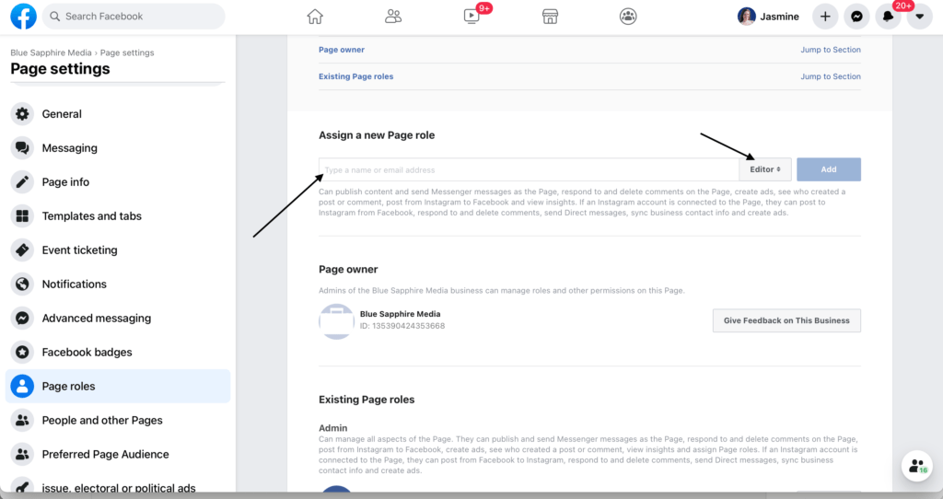Screen dimensions: 943x499
Task: Go to Page info settings
Action: [118, 181]
